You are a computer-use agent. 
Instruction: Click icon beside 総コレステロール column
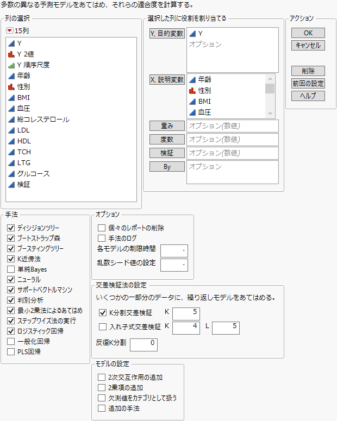click(11, 120)
